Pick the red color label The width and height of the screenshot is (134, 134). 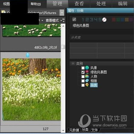click(114, 20)
